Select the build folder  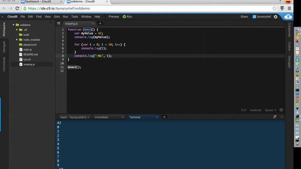coord(26,35)
